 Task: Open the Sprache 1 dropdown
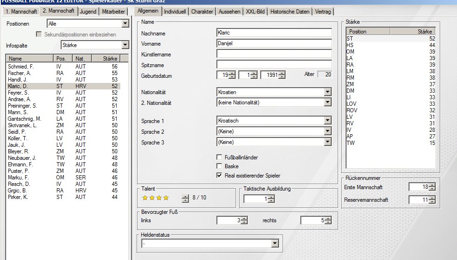[327, 121]
